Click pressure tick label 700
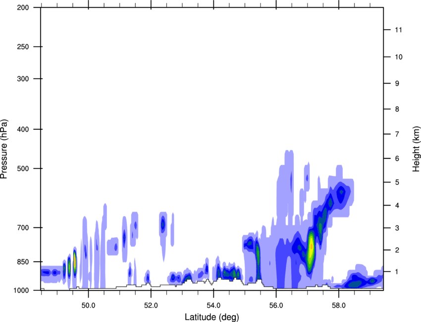Viewport: 421px width, 322px height. [x=23, y=227]
